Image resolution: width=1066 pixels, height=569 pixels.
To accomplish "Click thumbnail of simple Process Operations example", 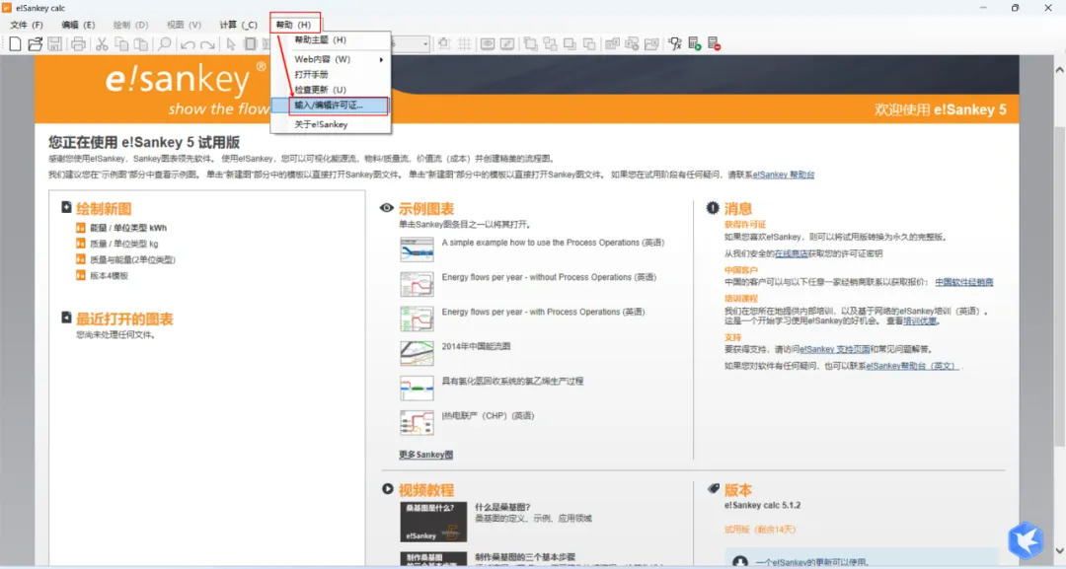I will [x=417, y=249].
